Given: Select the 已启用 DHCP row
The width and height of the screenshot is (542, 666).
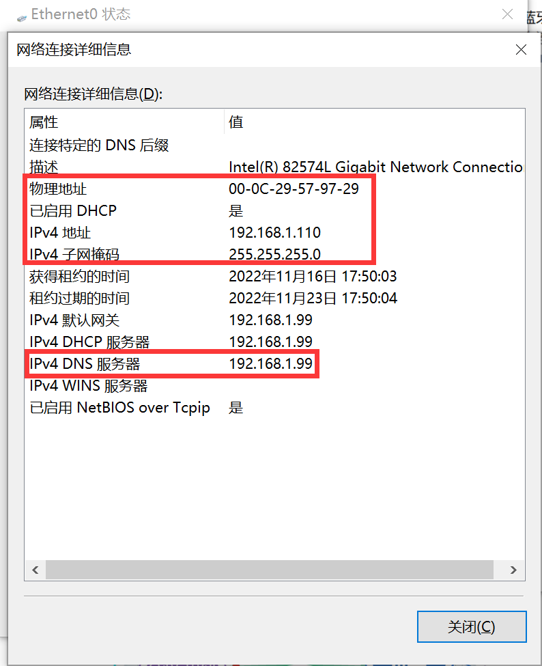Looking at the screenshot, I should click(73, 210).
